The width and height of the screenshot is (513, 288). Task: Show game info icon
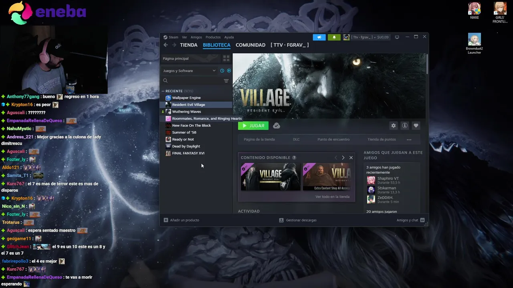(405, 126)
